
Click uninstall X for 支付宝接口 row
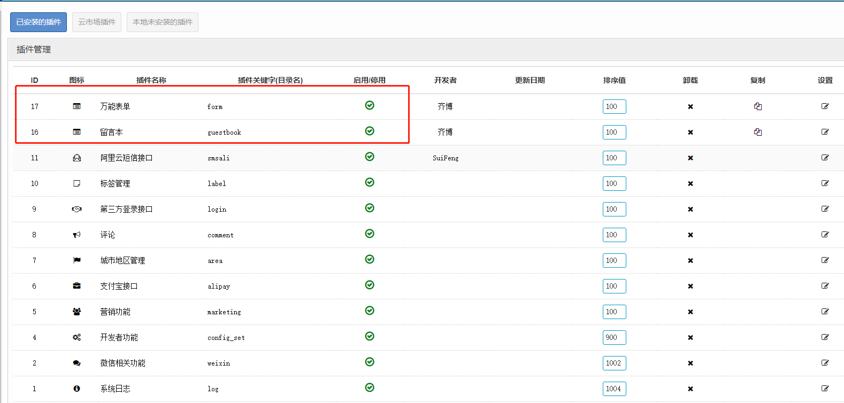tap(690, 286)
